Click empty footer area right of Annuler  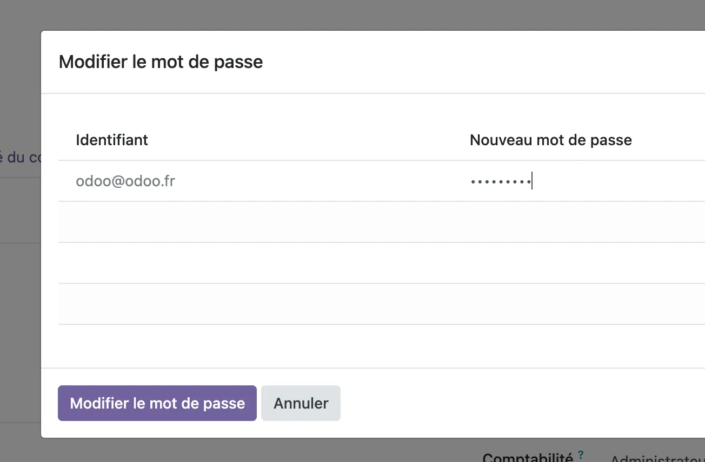(519, 403)
